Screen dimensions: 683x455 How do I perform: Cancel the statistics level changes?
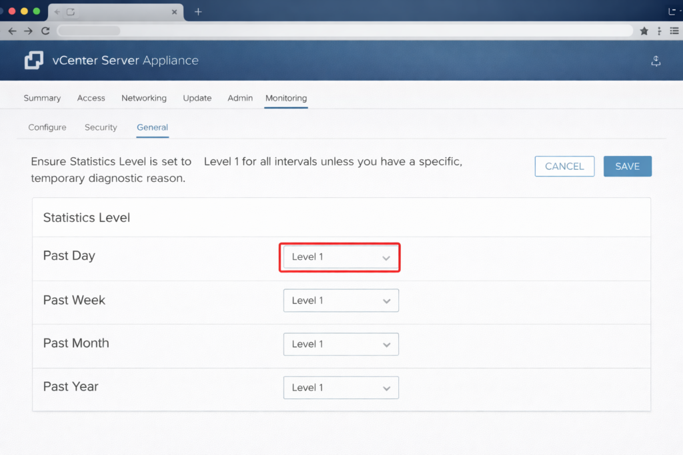564,166
